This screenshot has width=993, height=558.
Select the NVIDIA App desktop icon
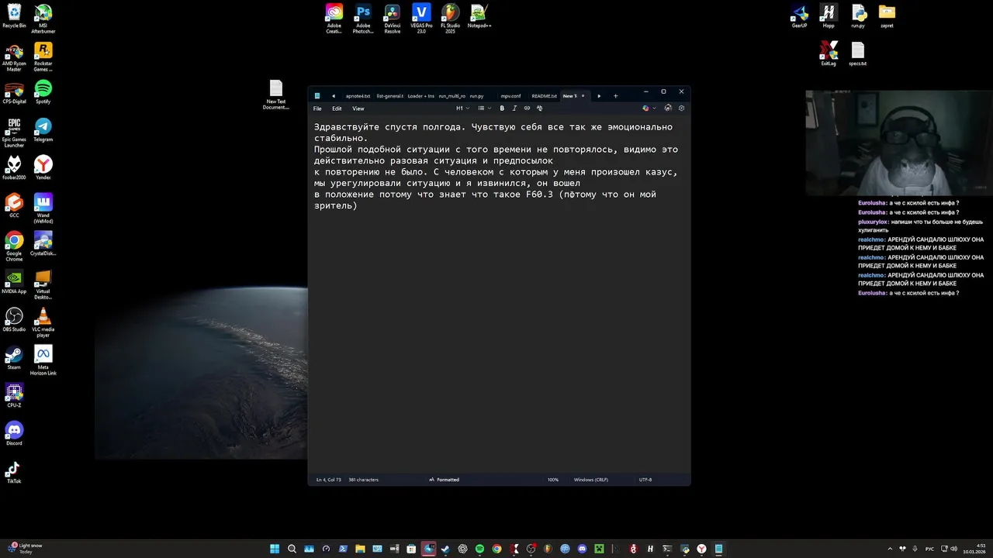(14, 282)
